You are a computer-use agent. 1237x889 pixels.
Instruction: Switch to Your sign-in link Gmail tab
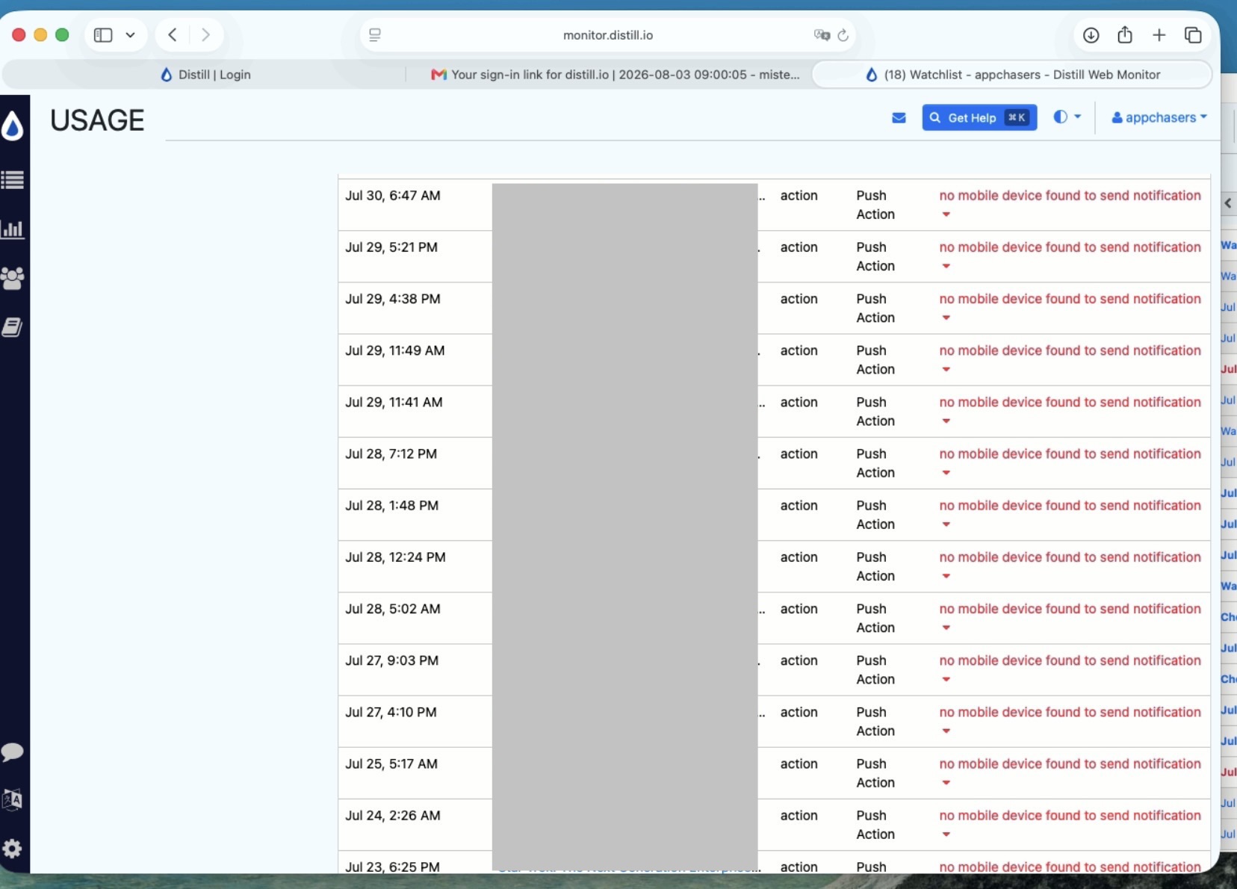[x=614, y=75]
